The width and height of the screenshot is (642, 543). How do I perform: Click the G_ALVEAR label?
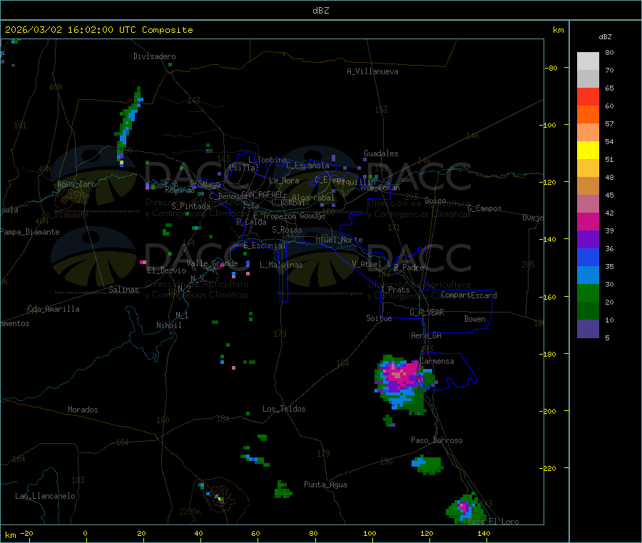coord(427,313)
